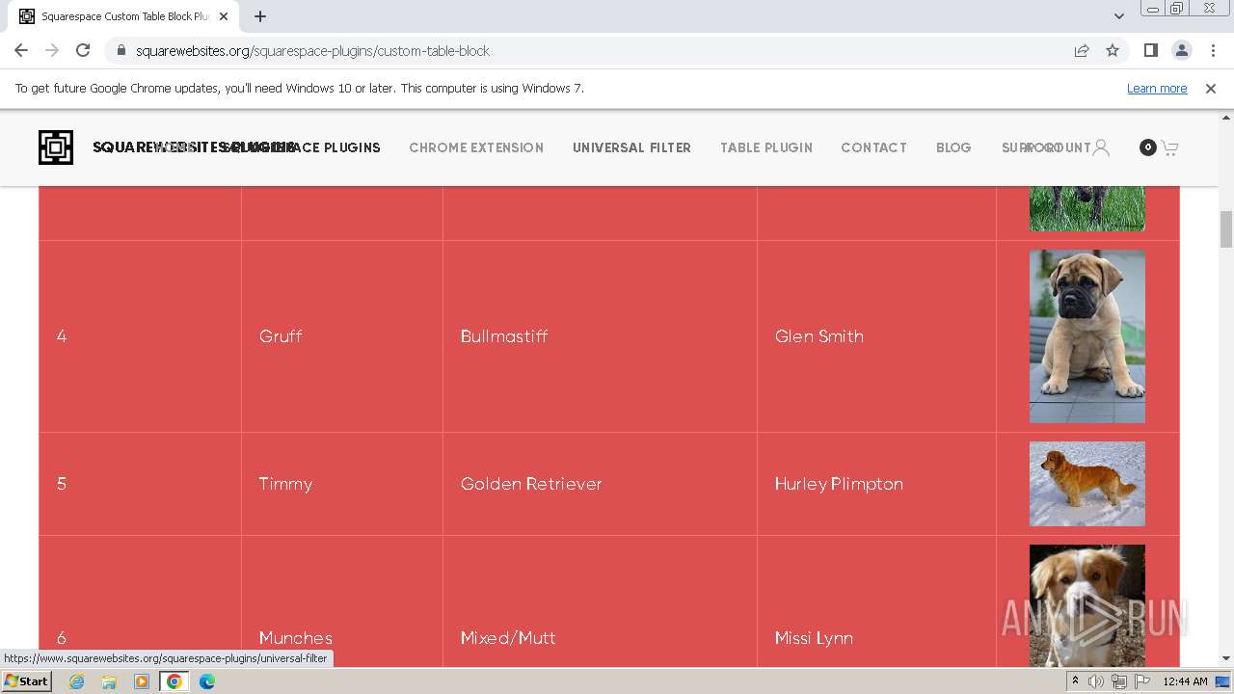Select the Bullmastiff breed cell
1234x694 pixels.
click(600, 336)
